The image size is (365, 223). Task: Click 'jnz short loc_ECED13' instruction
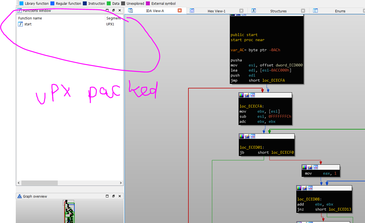click(x=324, y=209)
